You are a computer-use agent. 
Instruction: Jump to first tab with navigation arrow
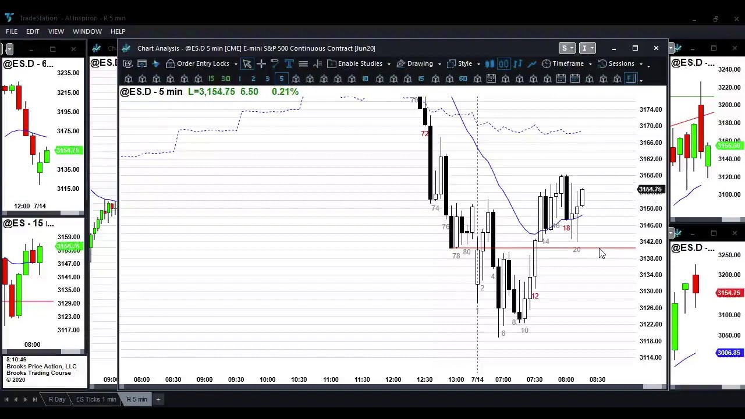point(6,399)
